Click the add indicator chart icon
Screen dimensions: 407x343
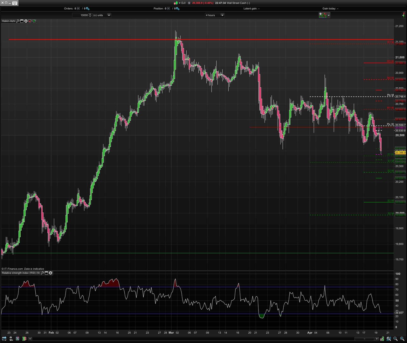(323, 15)
